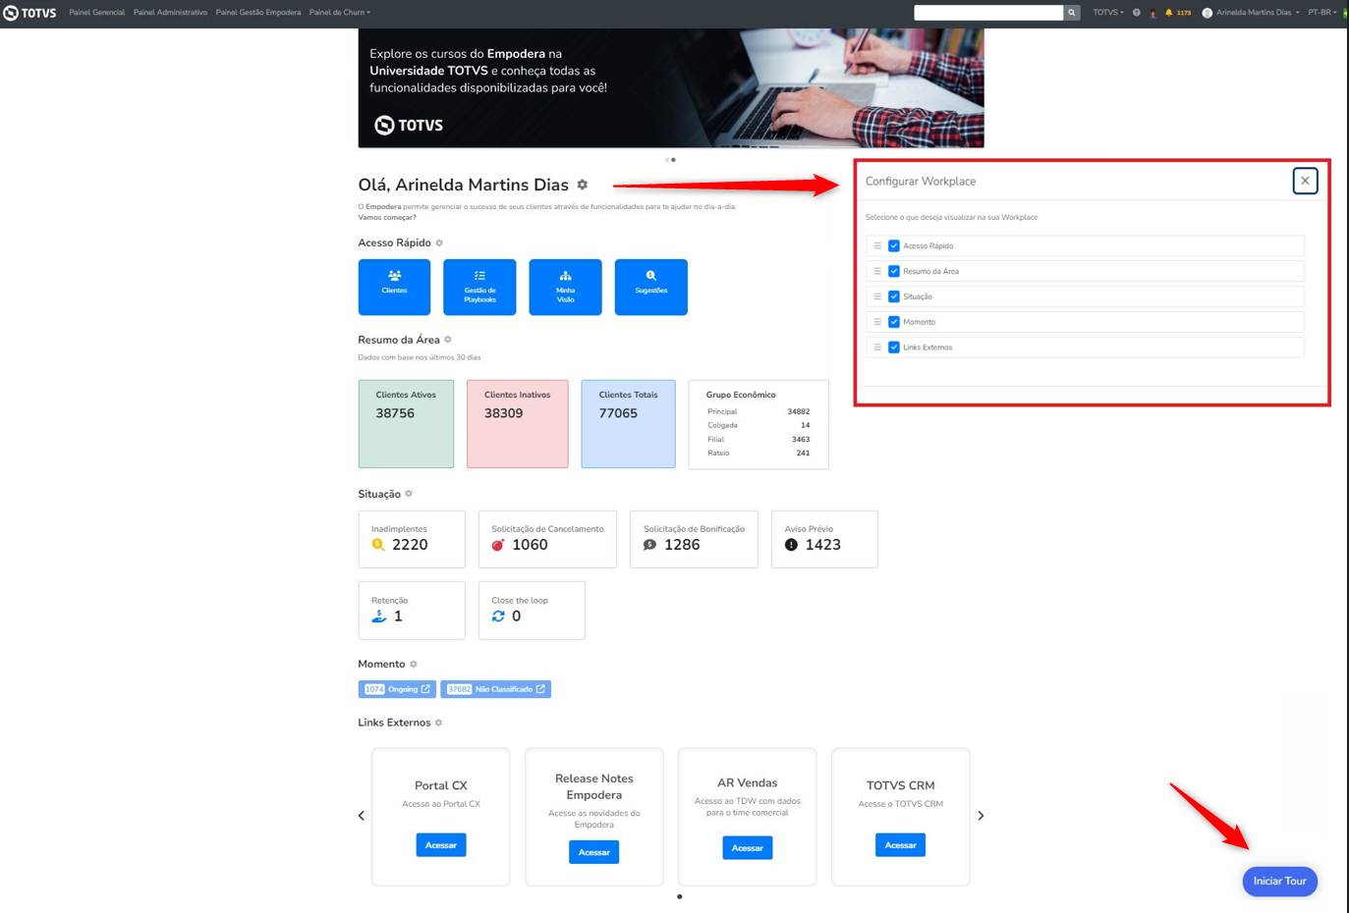Image resolution: width=1349 pixels, height=913 pixels.
Task: Open the Ongoing moment badge link
Action: [397, 689]
